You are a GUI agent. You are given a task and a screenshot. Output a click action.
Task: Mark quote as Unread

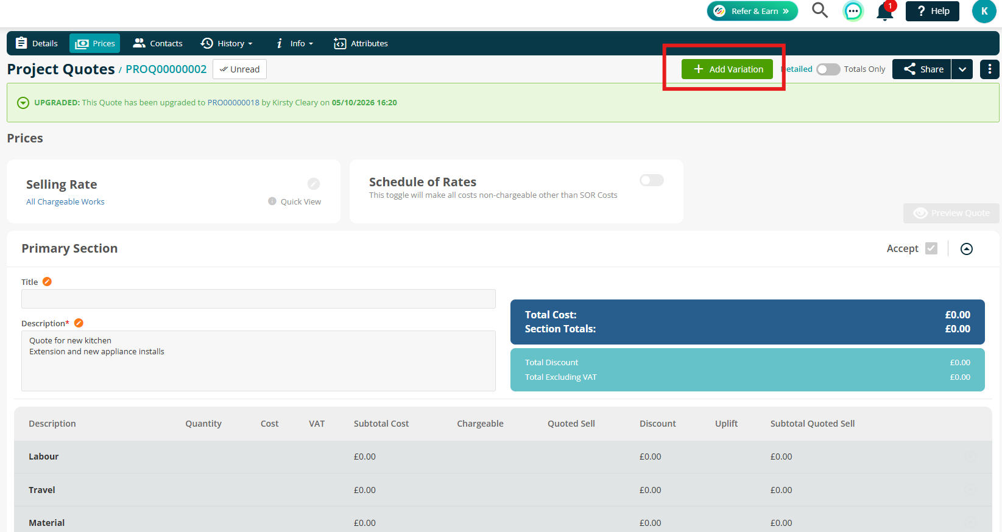[239, 69]
